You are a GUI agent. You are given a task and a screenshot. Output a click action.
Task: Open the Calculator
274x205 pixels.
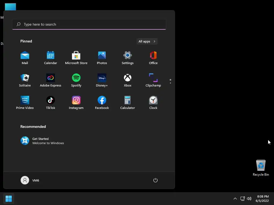point(128,103)
